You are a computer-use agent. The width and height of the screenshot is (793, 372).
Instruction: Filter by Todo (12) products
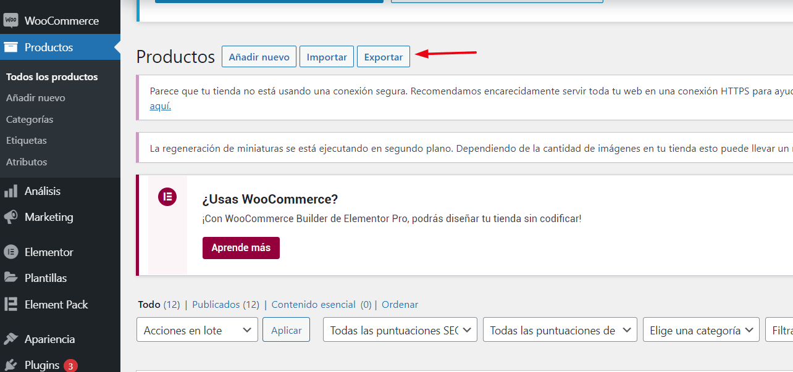pyautogui.click(x=159, y=304)
